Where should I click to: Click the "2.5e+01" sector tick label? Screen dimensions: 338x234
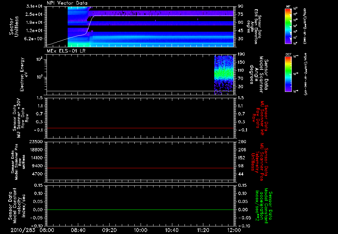(x=34, y=14)
